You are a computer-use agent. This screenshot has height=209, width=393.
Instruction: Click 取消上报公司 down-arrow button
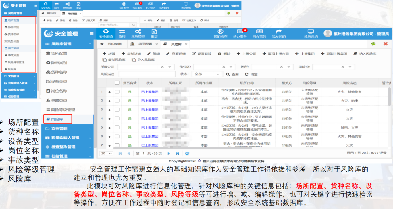(x=276, y=54)
